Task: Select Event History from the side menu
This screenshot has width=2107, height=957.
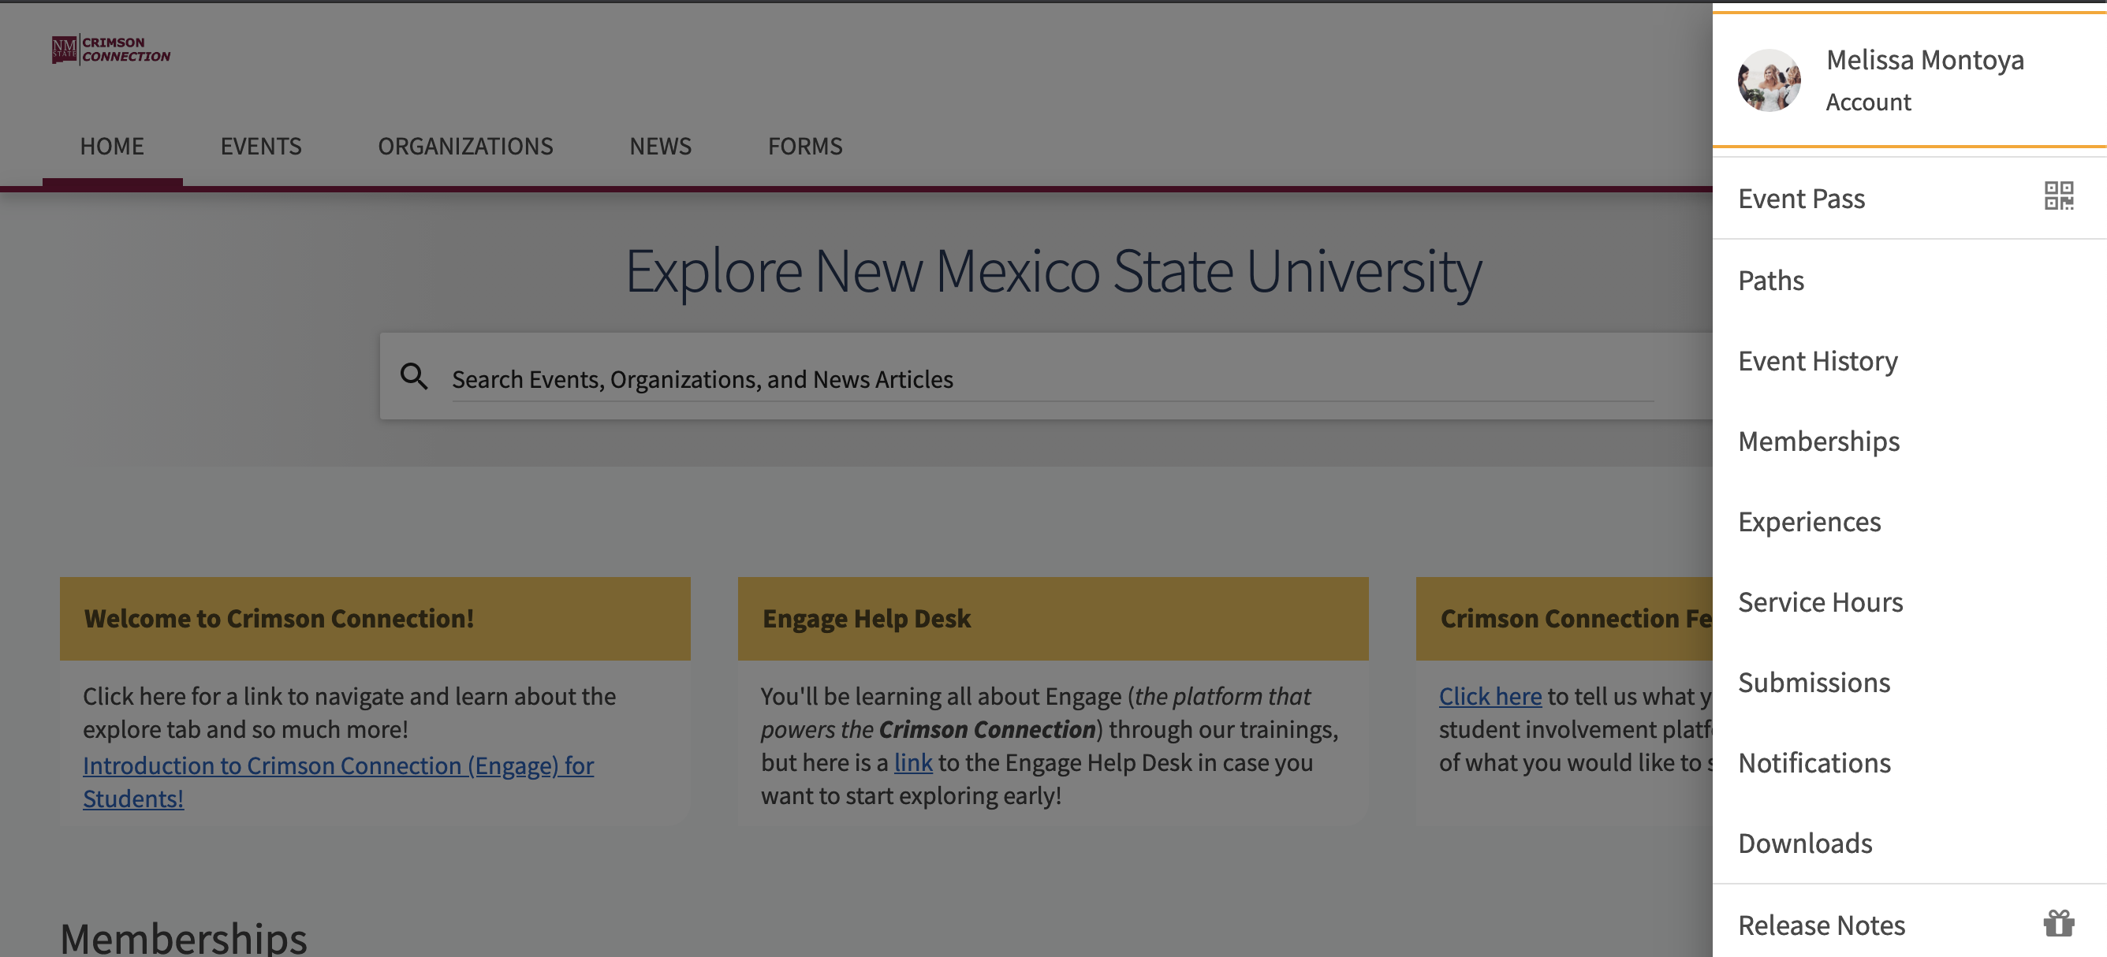Action: pos(1818,361)
